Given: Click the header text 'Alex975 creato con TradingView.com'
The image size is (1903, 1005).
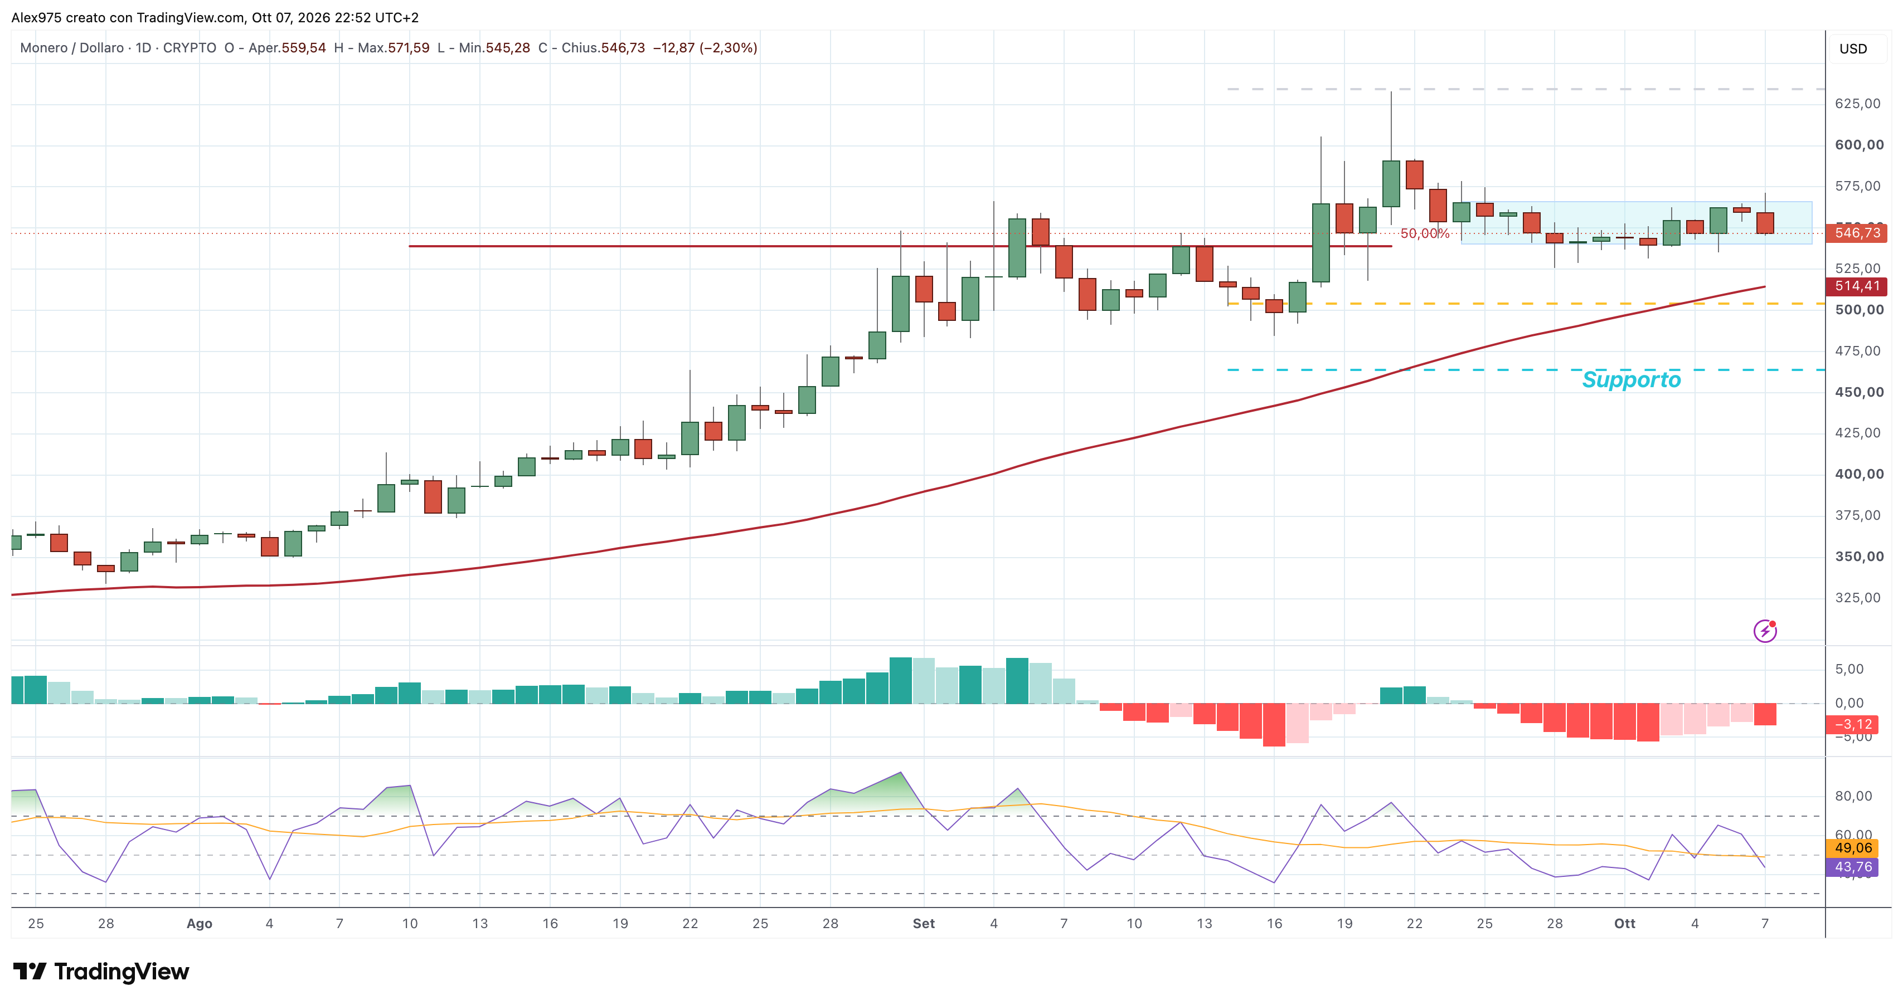Looking at the screenshot, I should click(129, 17).
